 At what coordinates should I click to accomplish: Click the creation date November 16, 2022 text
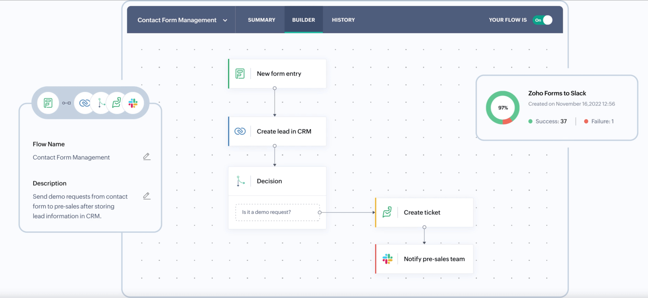(572, 104)
